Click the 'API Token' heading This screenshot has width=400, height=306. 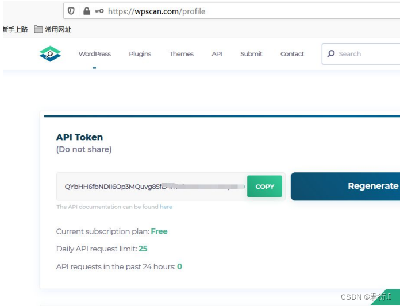point(79,137)
